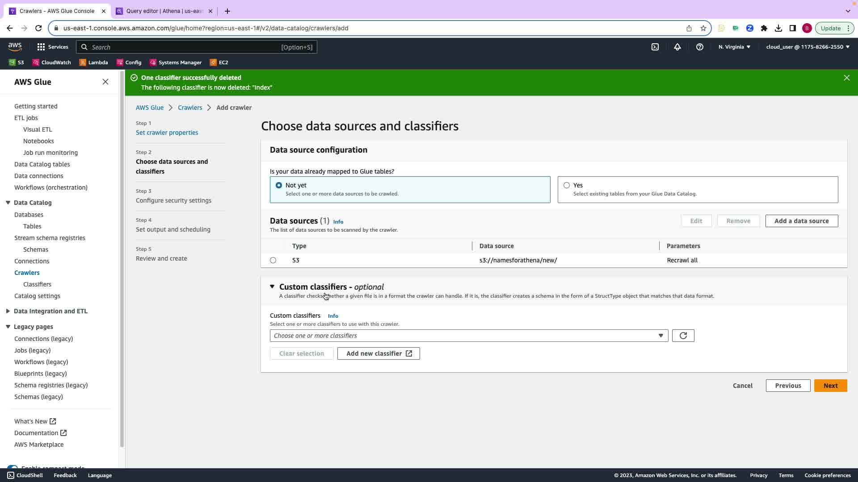Open the AWS help question icon
Image resolution: width=858 pixels, height=482 pixels.
[x=700, y=47]
